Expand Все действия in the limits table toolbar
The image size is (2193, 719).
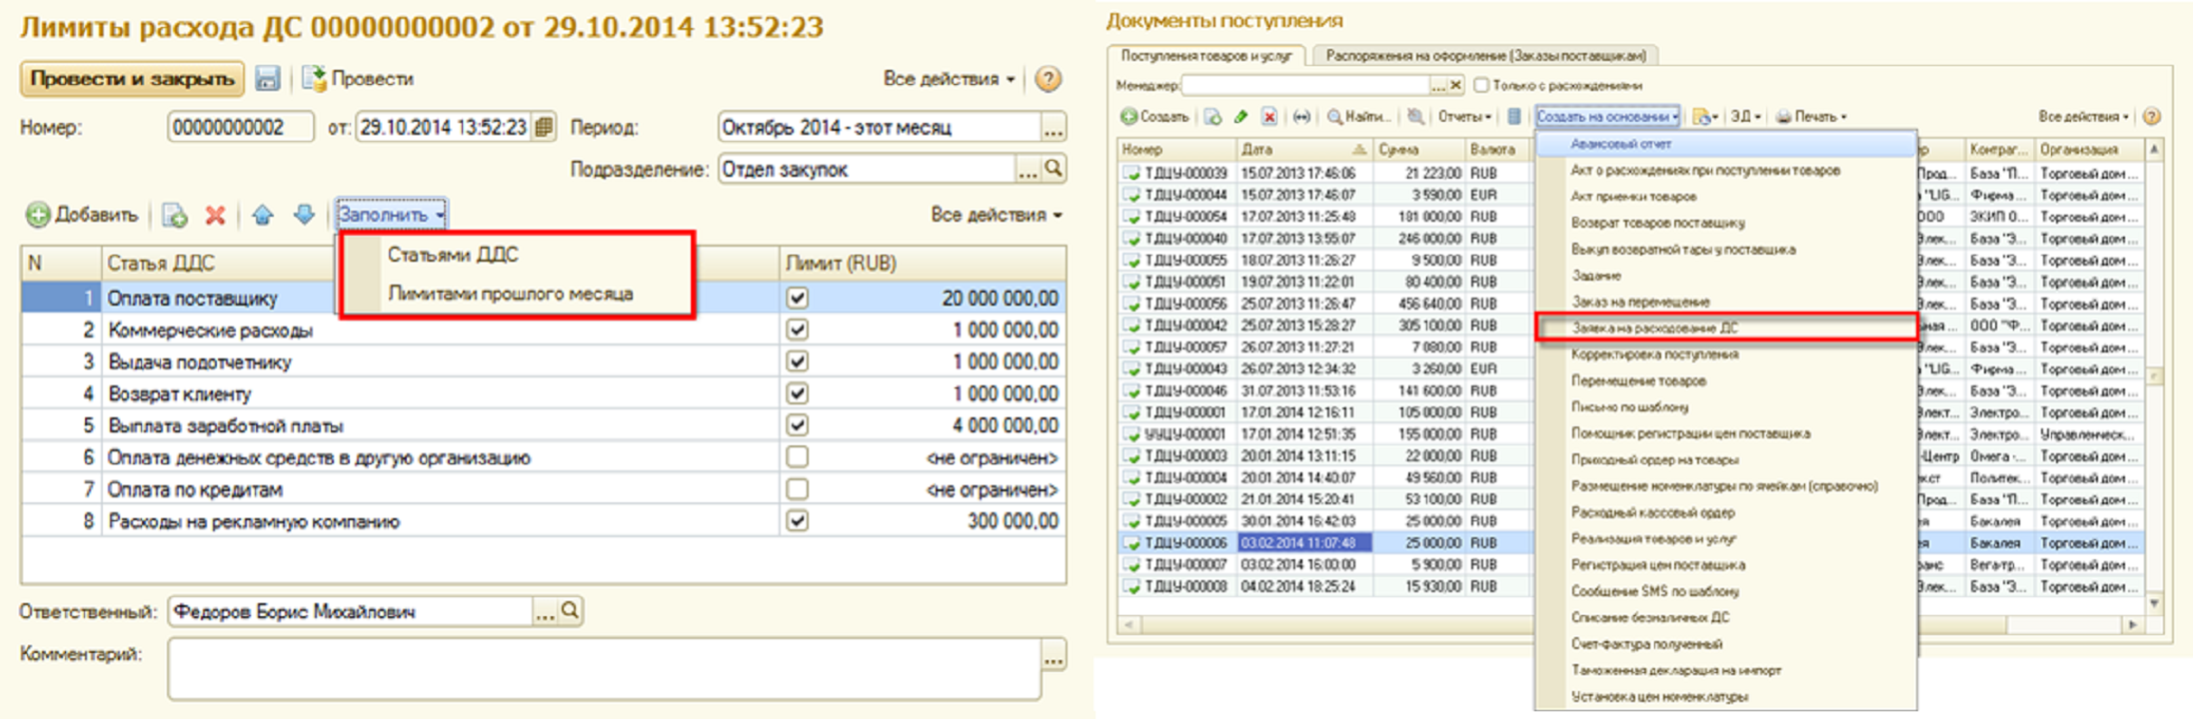click(996, 215)
